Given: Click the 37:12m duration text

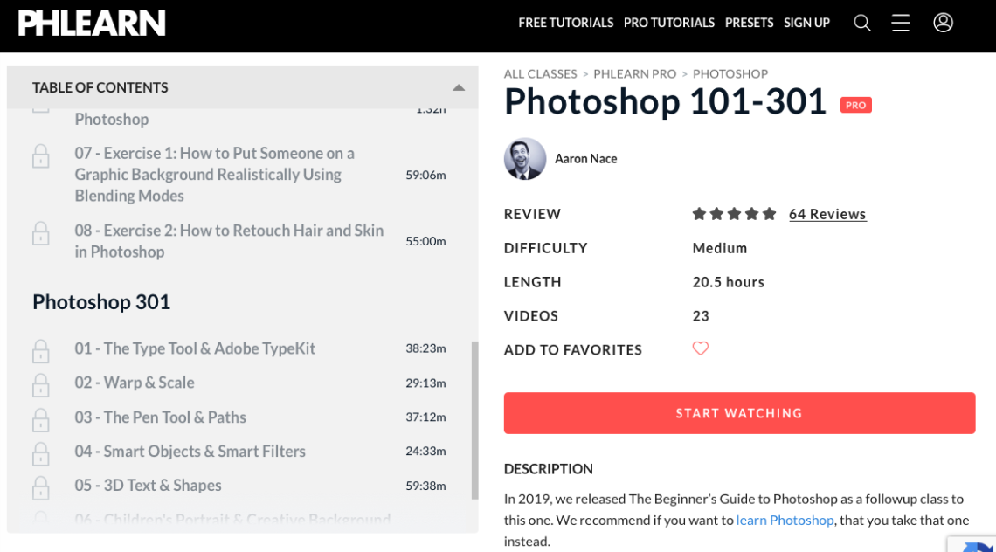Looking at the screenshot, I should 425,417.
